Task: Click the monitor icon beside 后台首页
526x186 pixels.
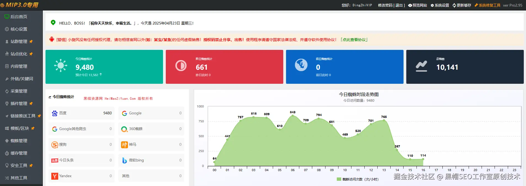Action: click(7, 17)
